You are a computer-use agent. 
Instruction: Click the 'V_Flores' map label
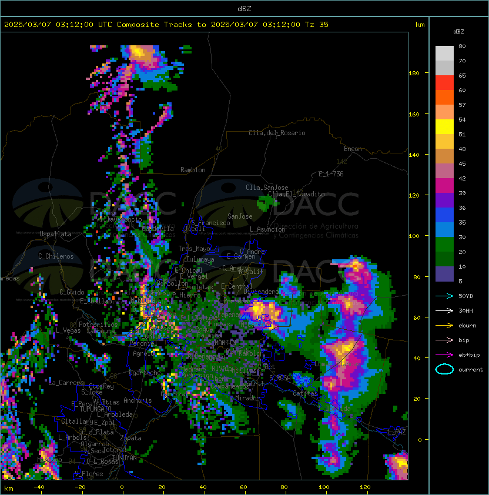click(89, 474)
